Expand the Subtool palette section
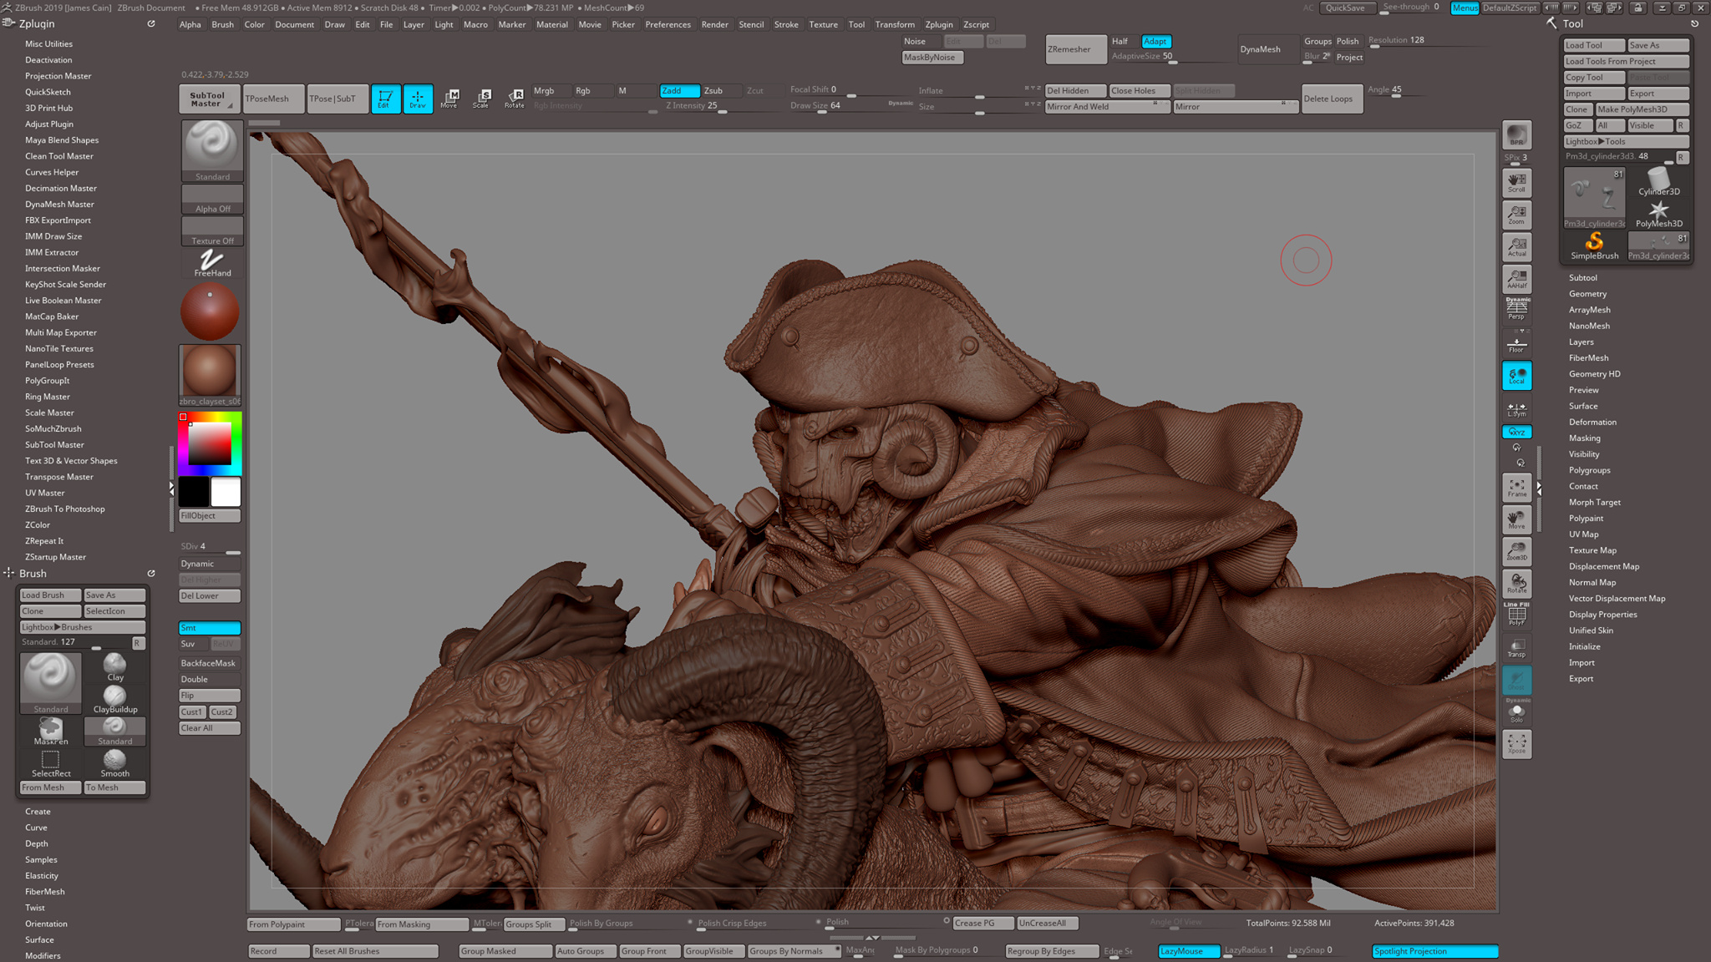The width and height of the screenshot is (1711, 962). 1582,278
